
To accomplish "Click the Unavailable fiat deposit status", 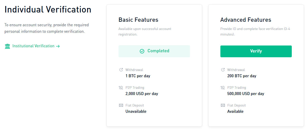I will 136,111.
